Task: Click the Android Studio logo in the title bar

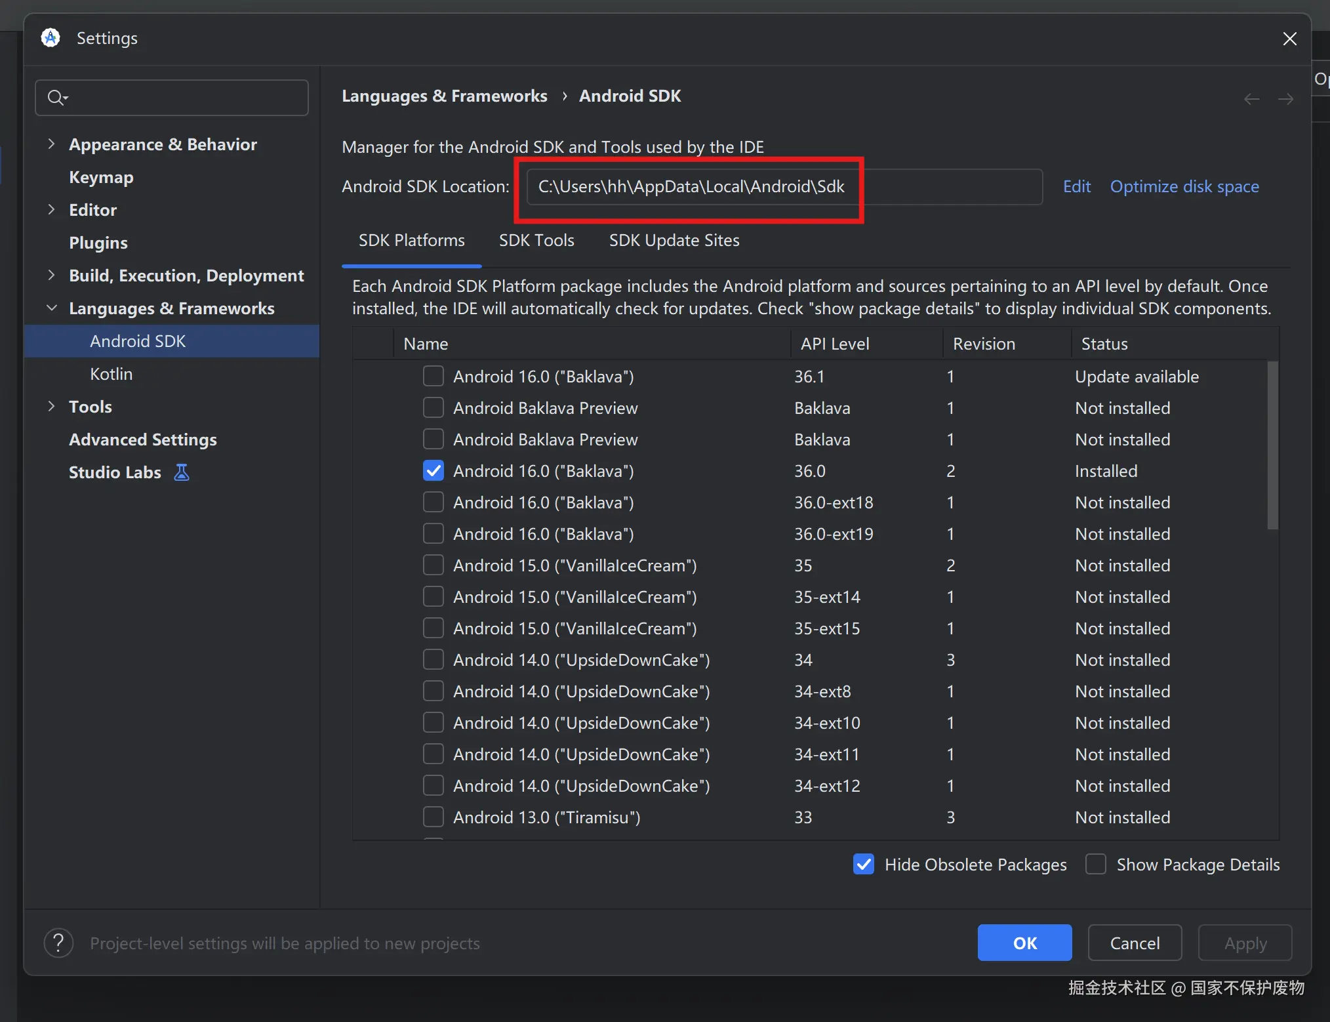Action: pos(50,38)
